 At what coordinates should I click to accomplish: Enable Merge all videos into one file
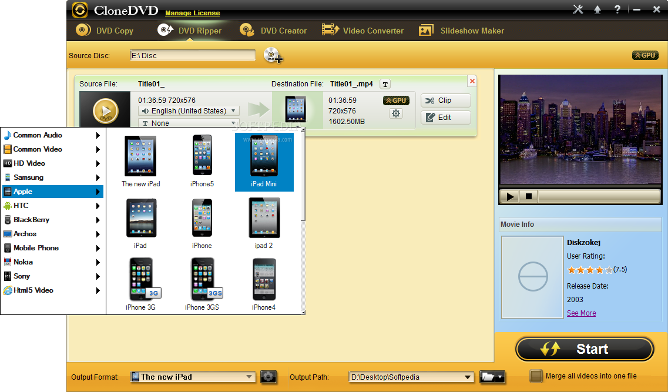(536, 376)
